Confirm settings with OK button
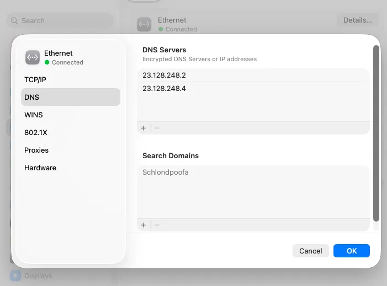Screen dimensions: 387x286 pos(352,251)
